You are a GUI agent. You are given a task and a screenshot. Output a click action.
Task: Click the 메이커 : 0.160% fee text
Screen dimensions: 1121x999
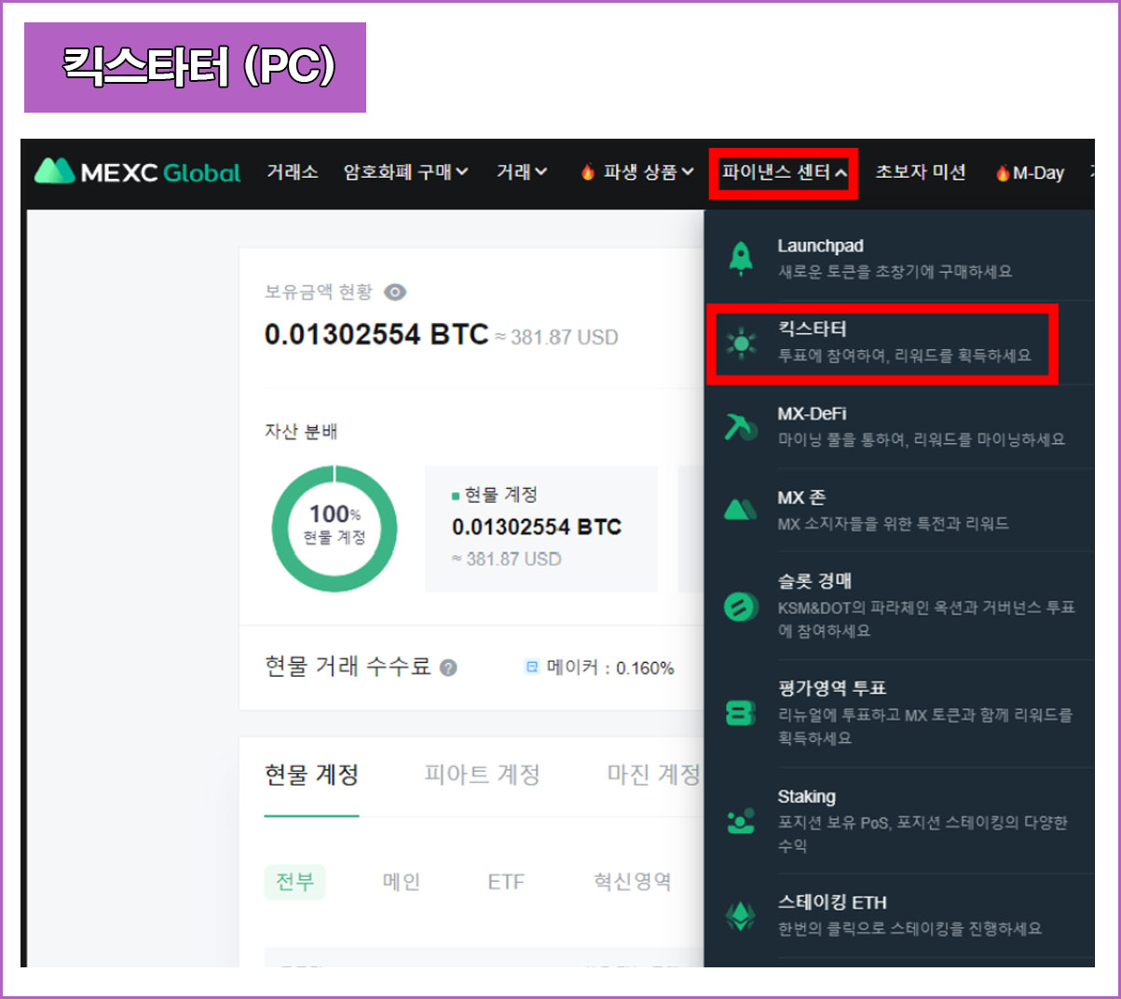(x=609, y=668)
